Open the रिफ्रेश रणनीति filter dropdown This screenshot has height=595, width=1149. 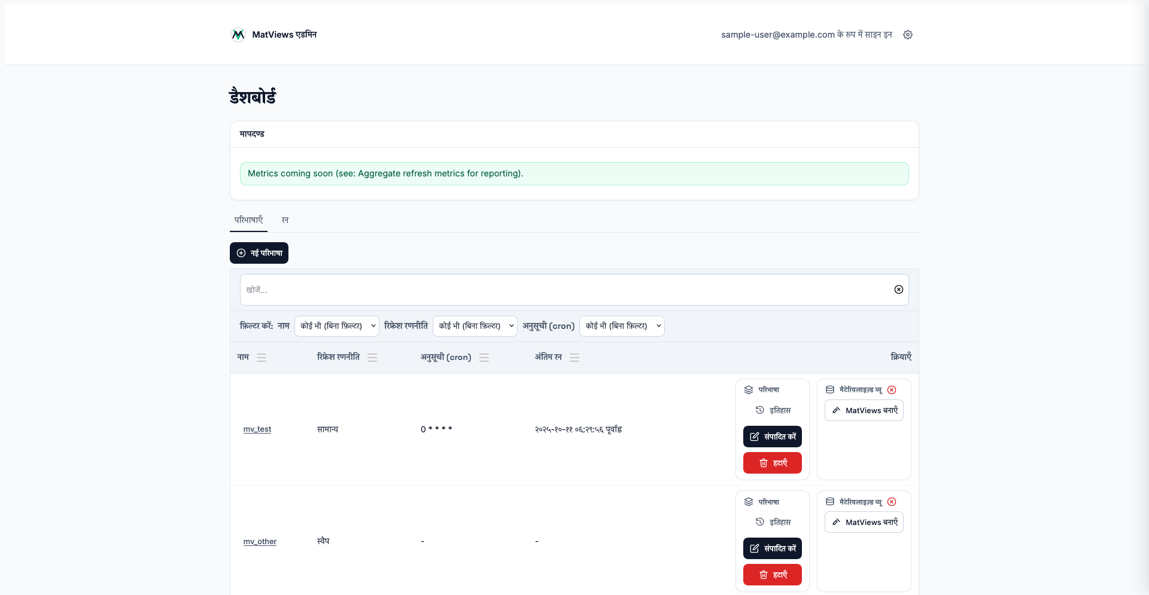click(475, 326)
